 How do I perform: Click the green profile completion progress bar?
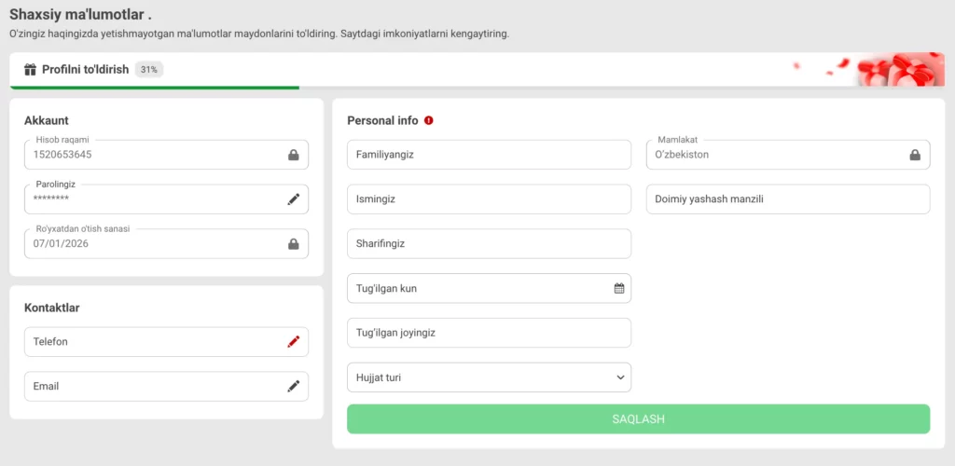coord(154,88)
